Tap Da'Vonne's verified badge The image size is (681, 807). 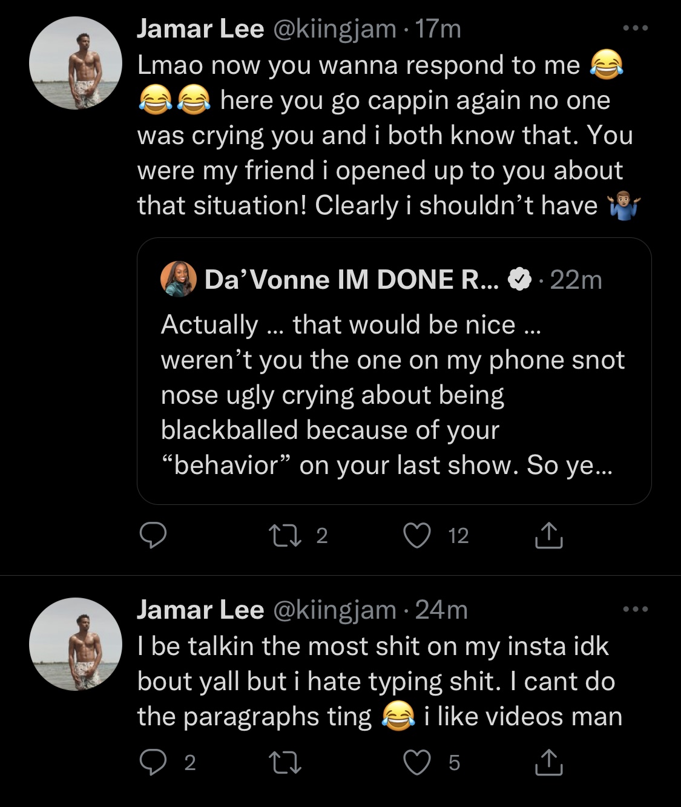click(519, 280)
